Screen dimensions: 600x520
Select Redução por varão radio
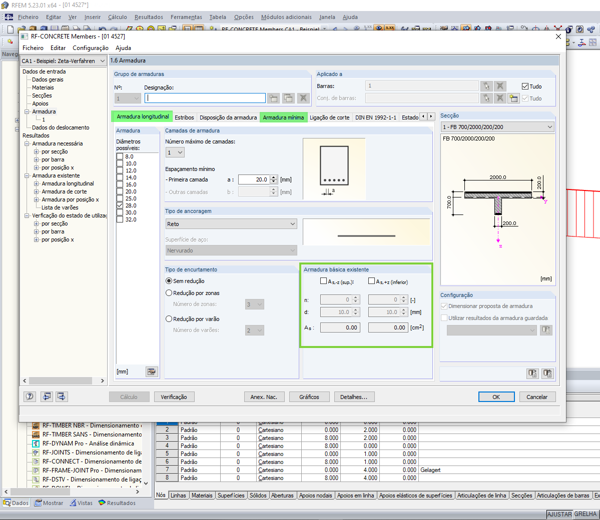pyautogui.click(x=169, y=319)
